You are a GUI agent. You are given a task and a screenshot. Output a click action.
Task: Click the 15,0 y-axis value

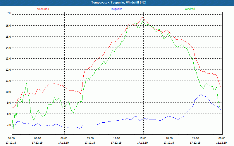pos(8,37)
